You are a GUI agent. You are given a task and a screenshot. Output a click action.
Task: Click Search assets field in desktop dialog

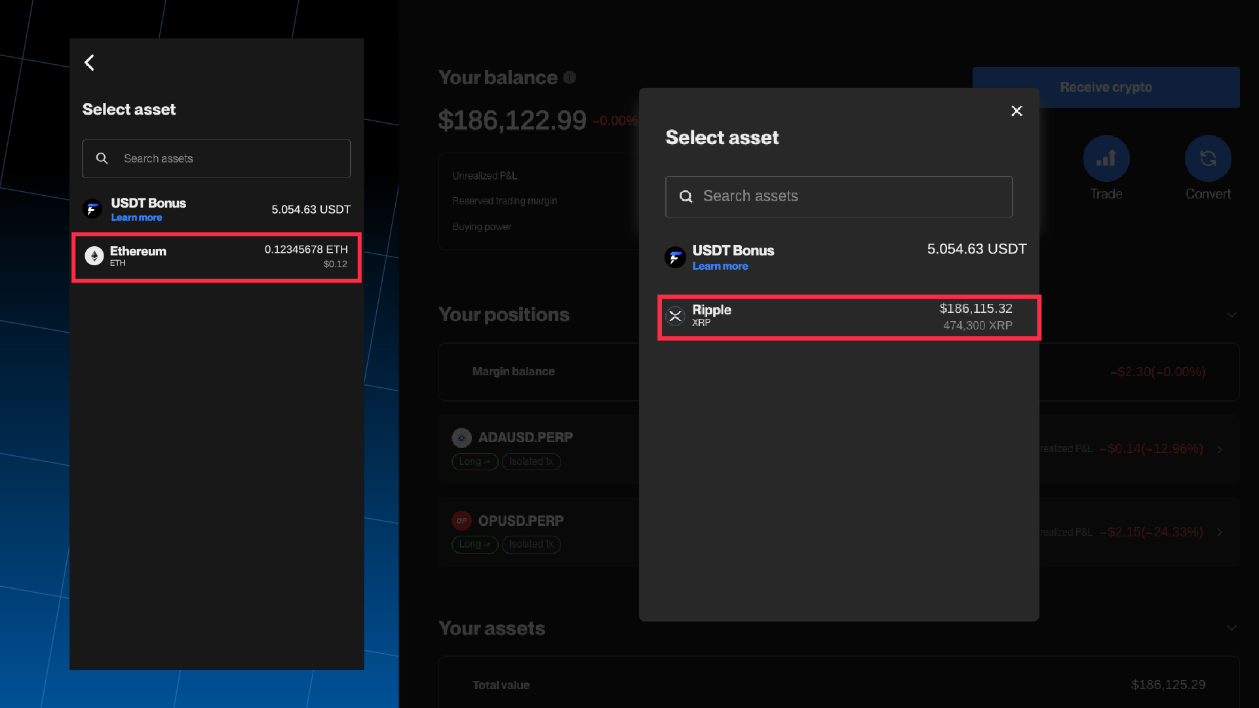[x=839, y=196]
